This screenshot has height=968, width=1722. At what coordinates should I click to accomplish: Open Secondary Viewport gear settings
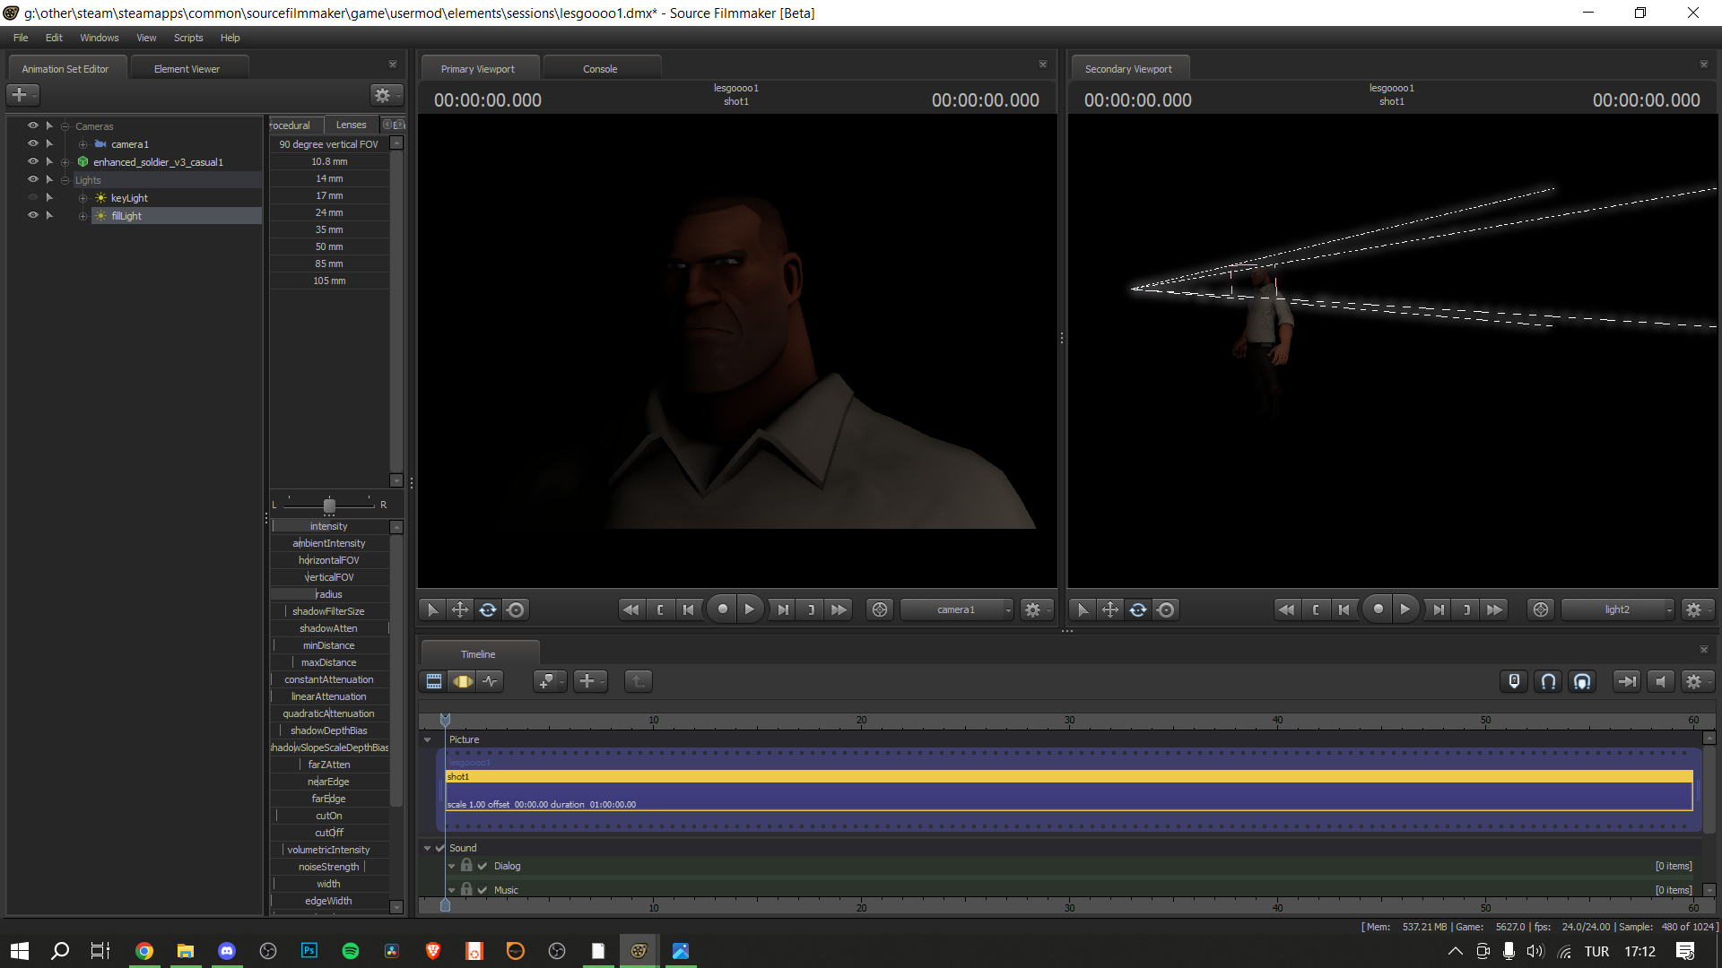[1697, 609]
